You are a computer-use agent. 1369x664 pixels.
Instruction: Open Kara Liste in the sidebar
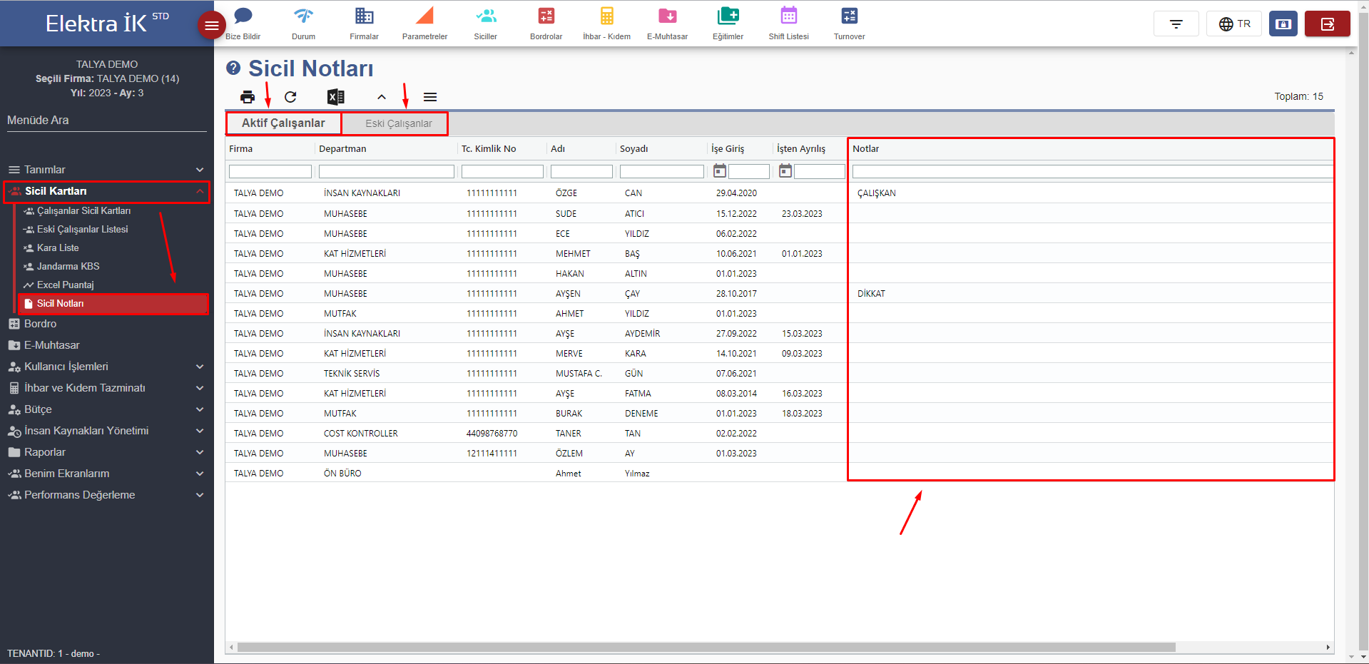click(x=58, y=247)
